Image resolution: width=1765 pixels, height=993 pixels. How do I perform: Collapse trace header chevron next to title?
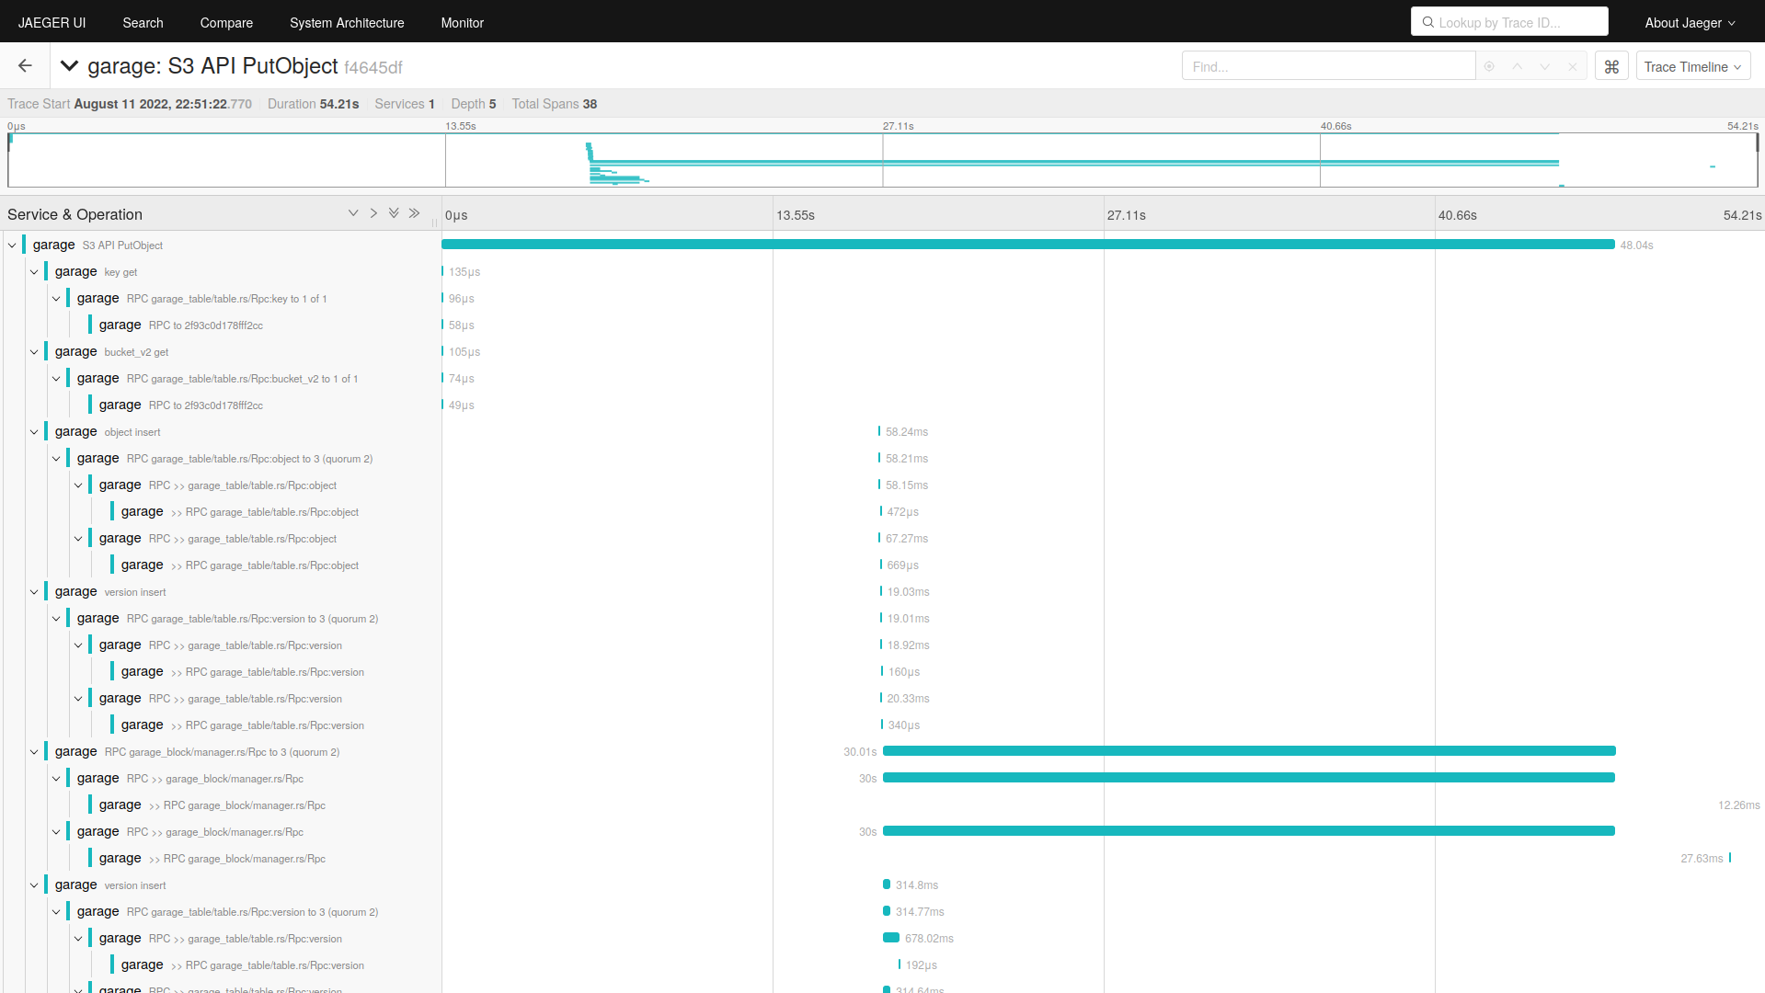pos(69,66)
